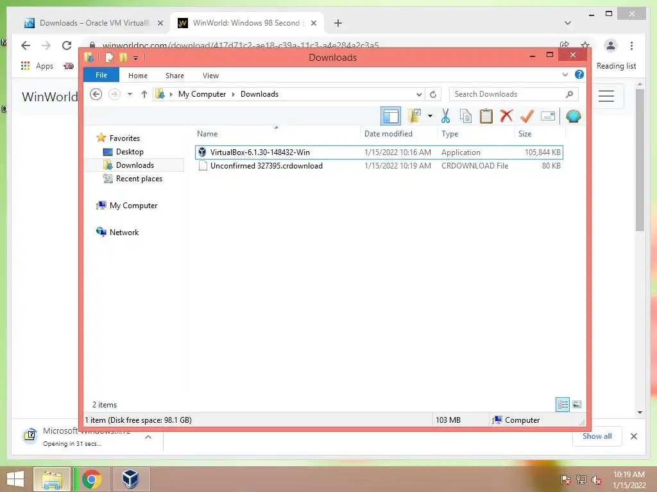657x492 pixels.
Task: Open a new Chrome tab
Action: click(337, 23)
